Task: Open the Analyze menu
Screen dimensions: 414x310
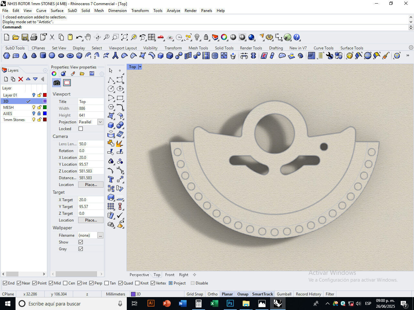Action: [x=173, y=11]
